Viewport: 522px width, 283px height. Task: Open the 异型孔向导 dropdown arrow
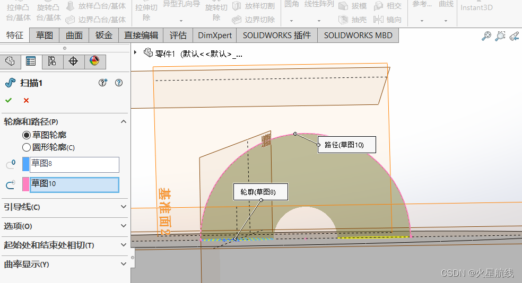(181, 21)
